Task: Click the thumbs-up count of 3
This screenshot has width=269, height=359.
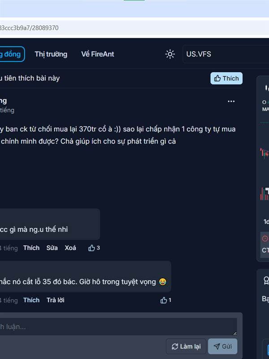Action: point(94,248)
